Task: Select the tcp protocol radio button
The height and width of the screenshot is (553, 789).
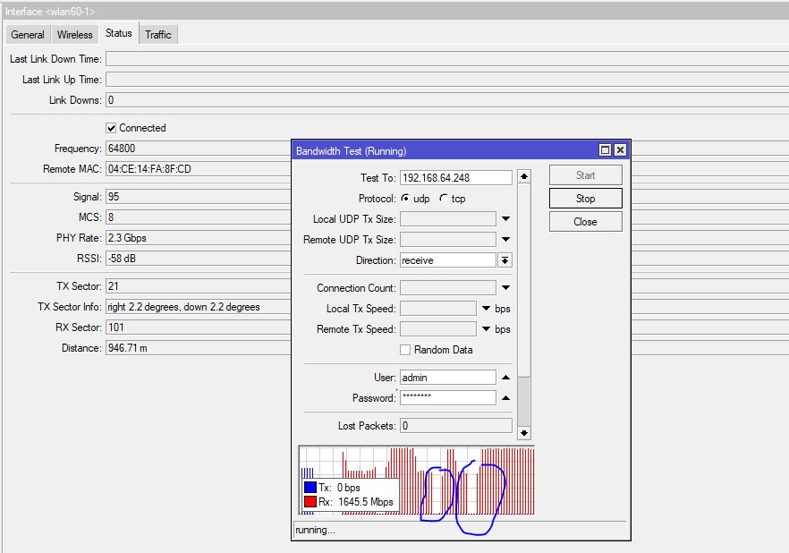Action: pos(443,199)
